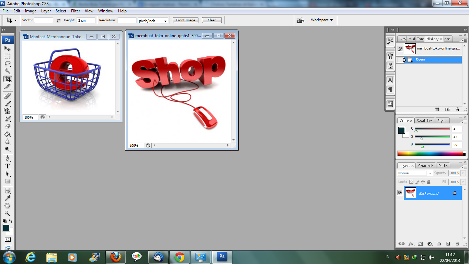The image size is (469, 264).
Task: Open the Filter menu
Action: pos(76,11)
